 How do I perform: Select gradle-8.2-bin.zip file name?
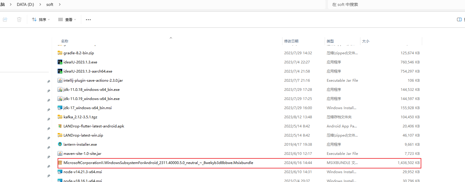(x=79, y=53)
